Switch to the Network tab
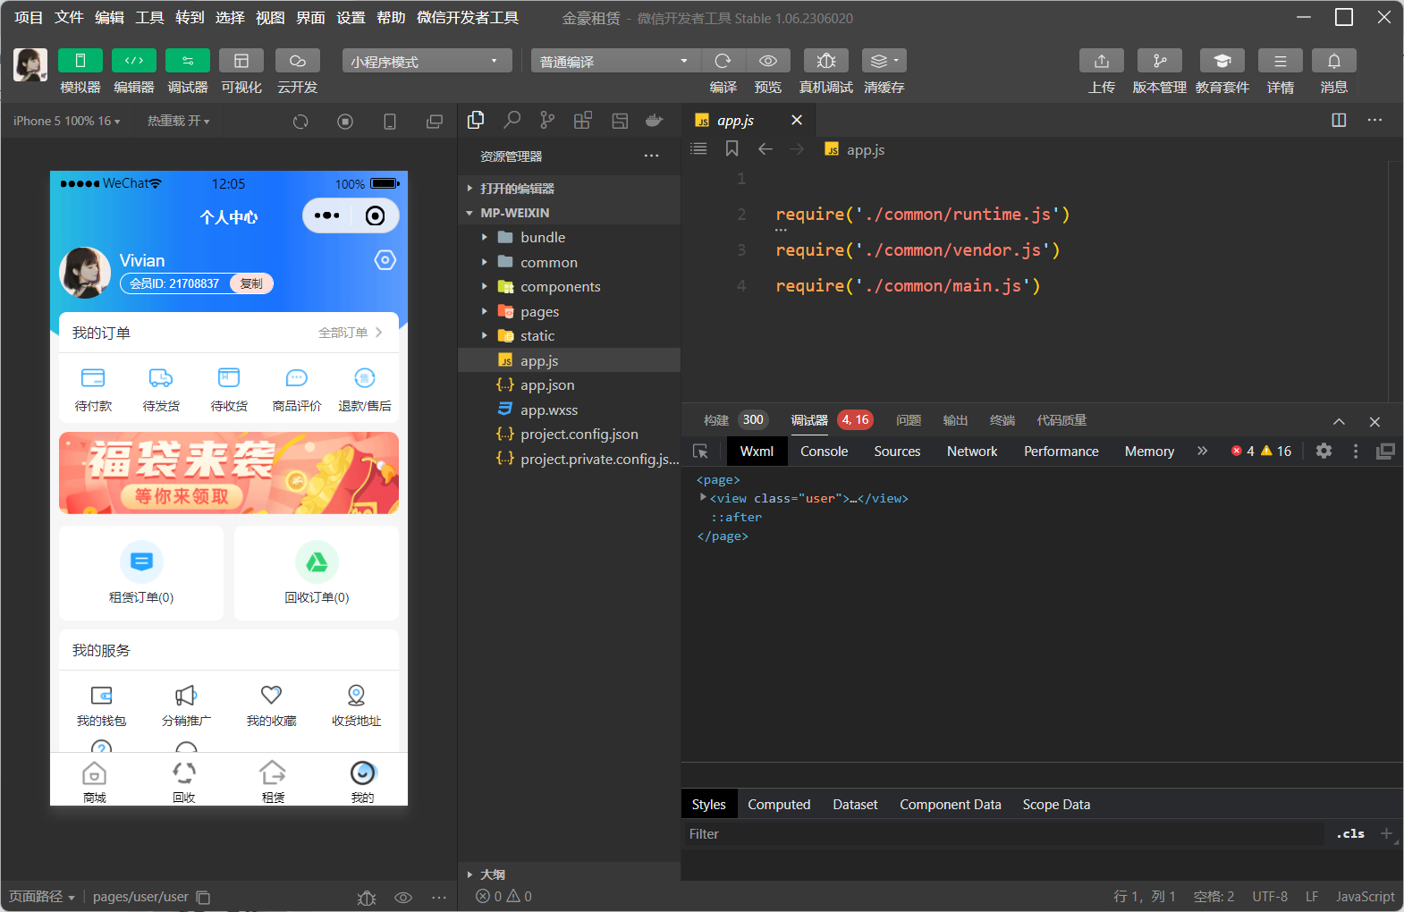Screen dimensions: 1404x912 click(x=972, y=451)
